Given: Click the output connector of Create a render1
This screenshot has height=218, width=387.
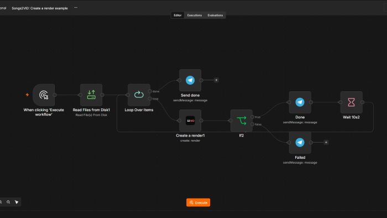Looking at the screenshot, I should click(201, 121).
